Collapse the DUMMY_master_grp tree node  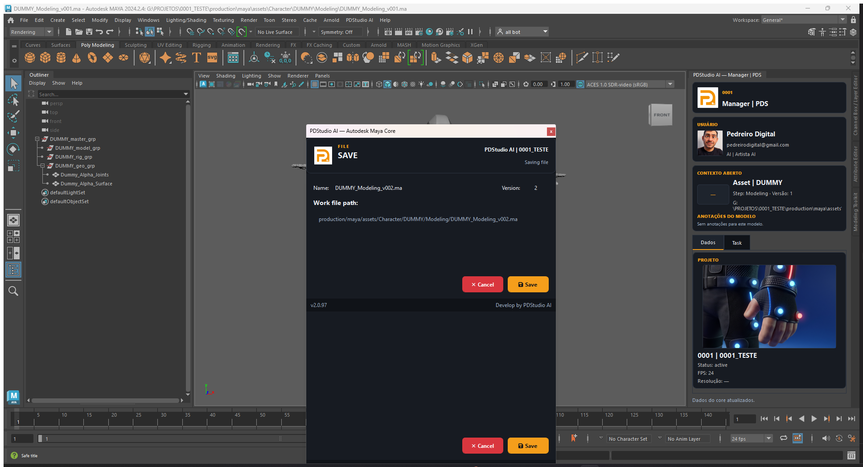pyautogui.click(x=37, y=139)
